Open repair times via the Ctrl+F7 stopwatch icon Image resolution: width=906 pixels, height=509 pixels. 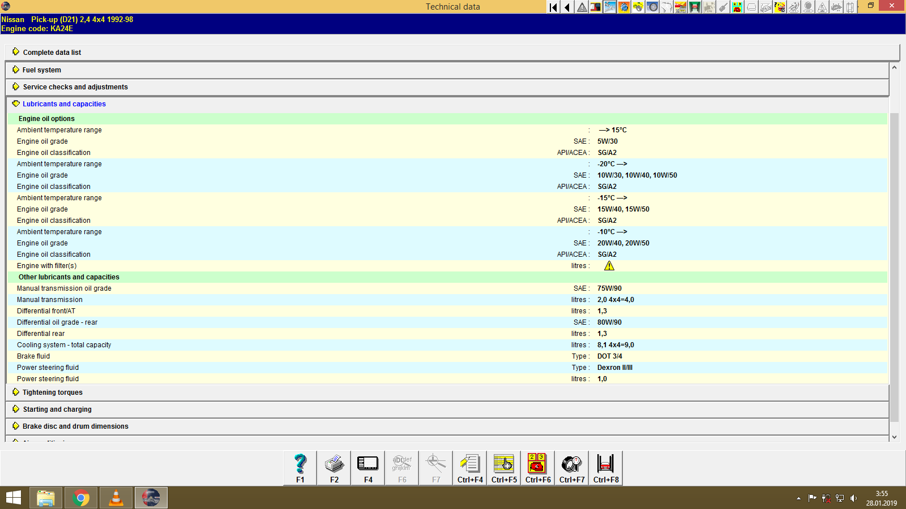tap(571, 464)
